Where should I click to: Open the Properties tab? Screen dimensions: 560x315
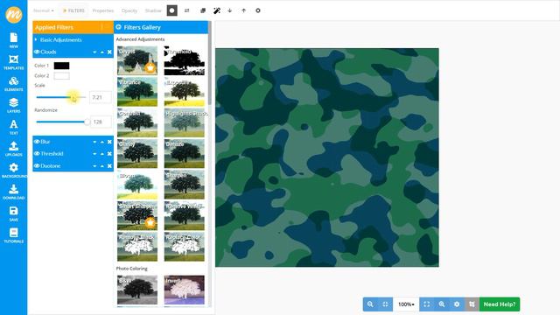pyautogui.click(x=103, y=10)
